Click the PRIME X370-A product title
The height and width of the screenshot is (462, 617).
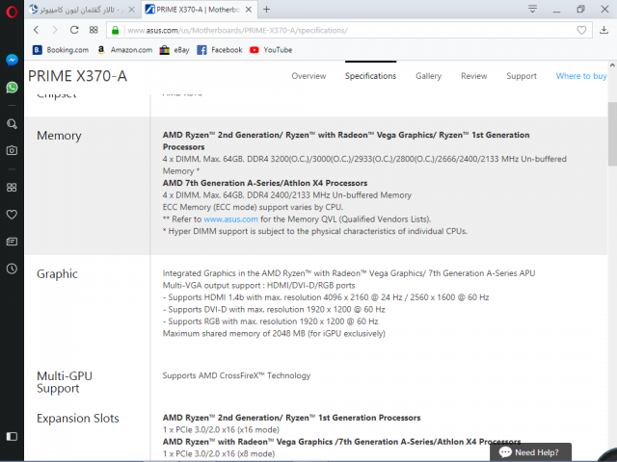(77, 76)
